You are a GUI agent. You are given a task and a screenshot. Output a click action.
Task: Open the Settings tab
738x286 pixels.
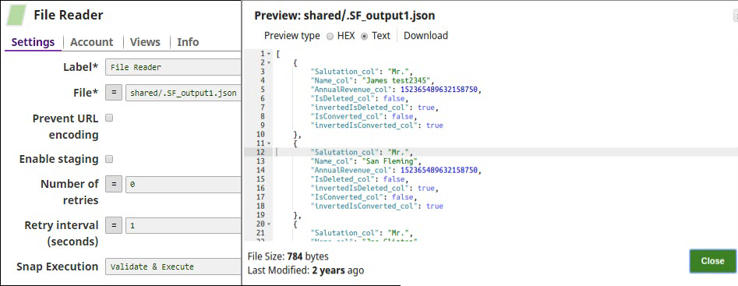coord(33,42)
